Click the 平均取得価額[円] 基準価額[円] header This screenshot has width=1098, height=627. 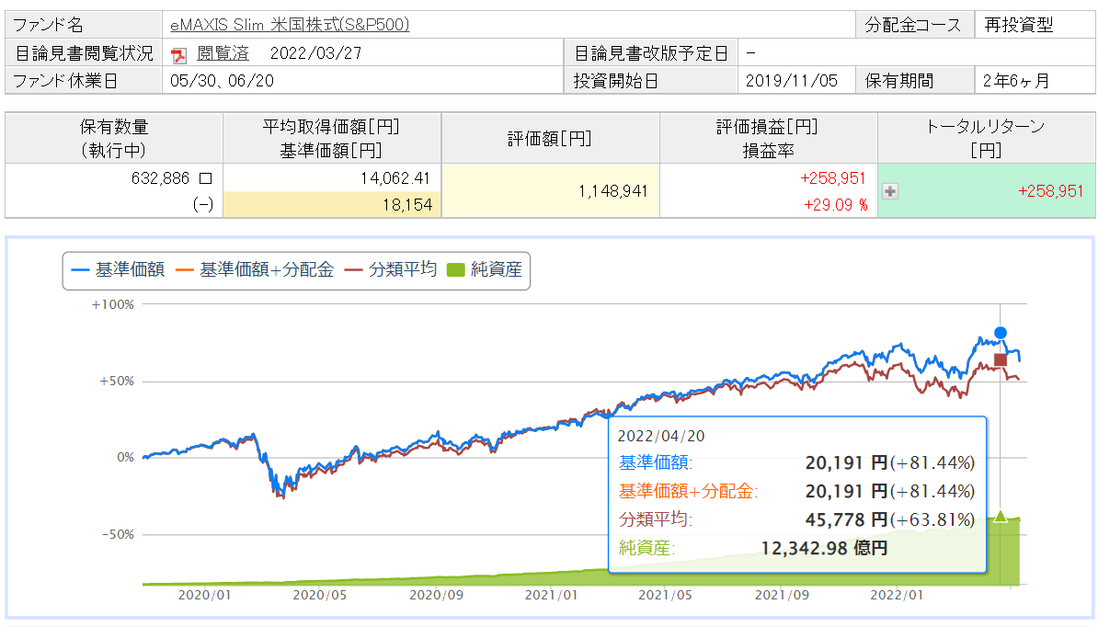click(331, 138)
